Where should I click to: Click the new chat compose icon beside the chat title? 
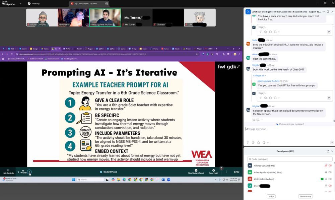point(248,12)
